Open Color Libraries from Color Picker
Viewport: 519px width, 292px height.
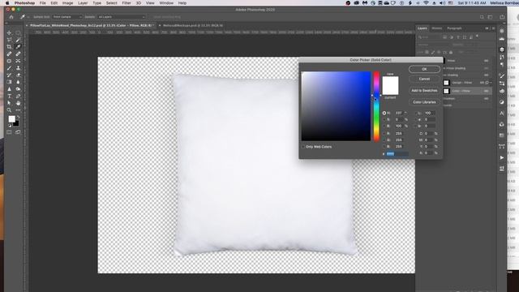click(x=424, y=102)
